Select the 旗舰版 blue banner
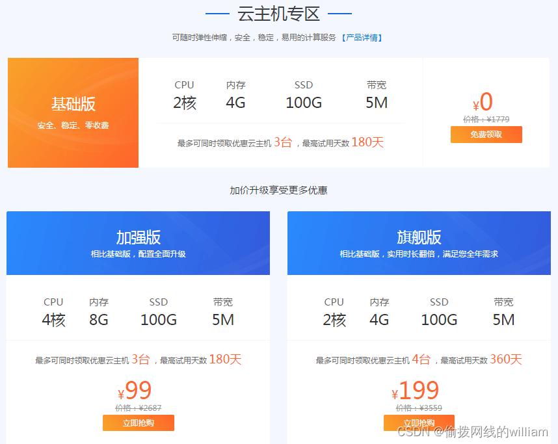 (x=419, y=243)
